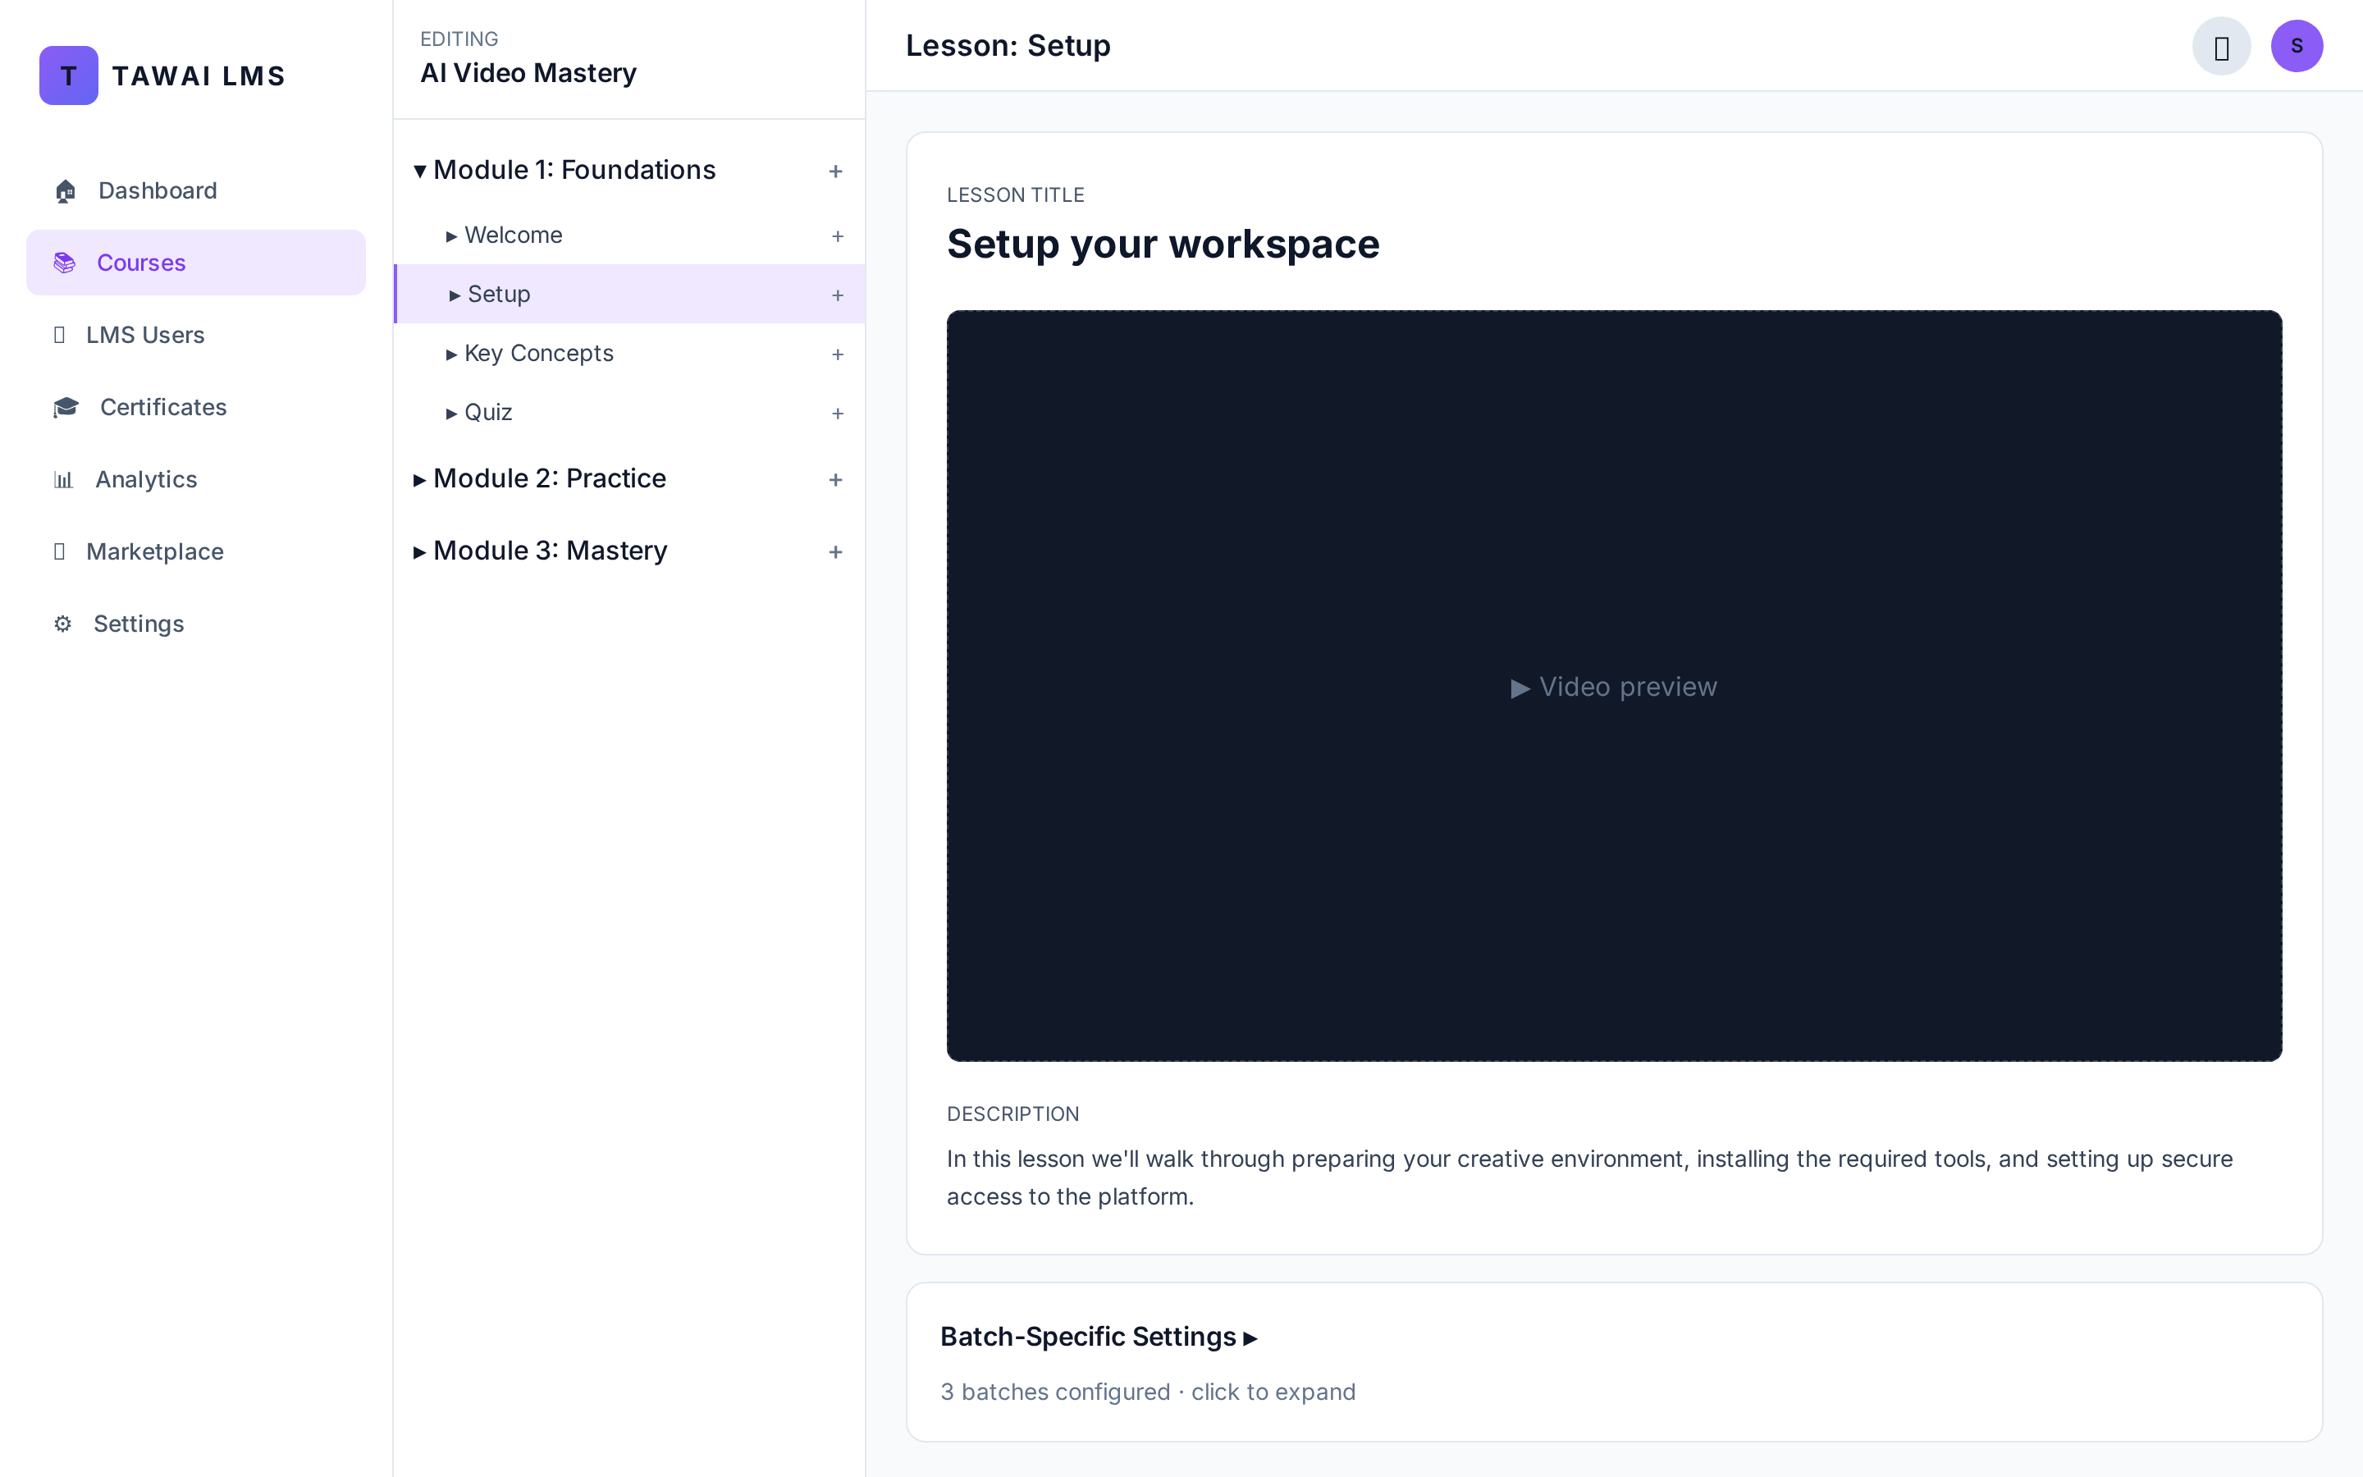
Task: Click the Marketplace icon
Action: [x=60, y=552]
